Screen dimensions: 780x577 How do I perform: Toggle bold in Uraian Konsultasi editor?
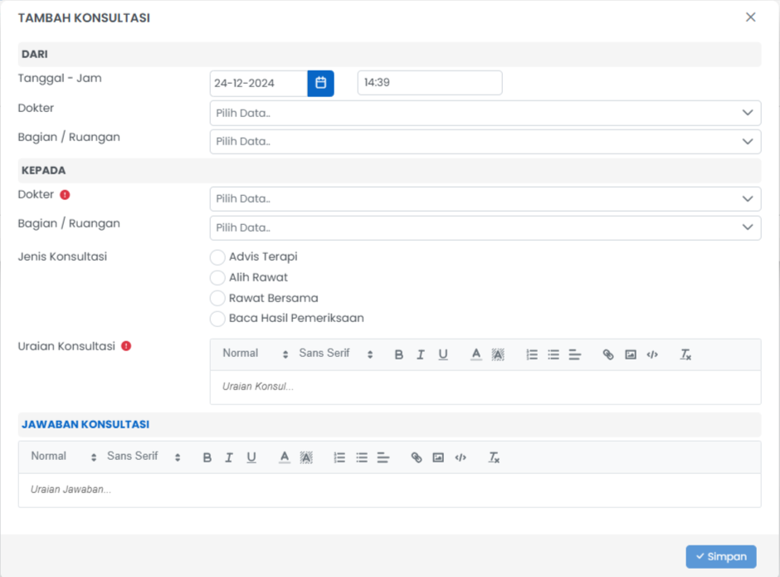point(398,355)
